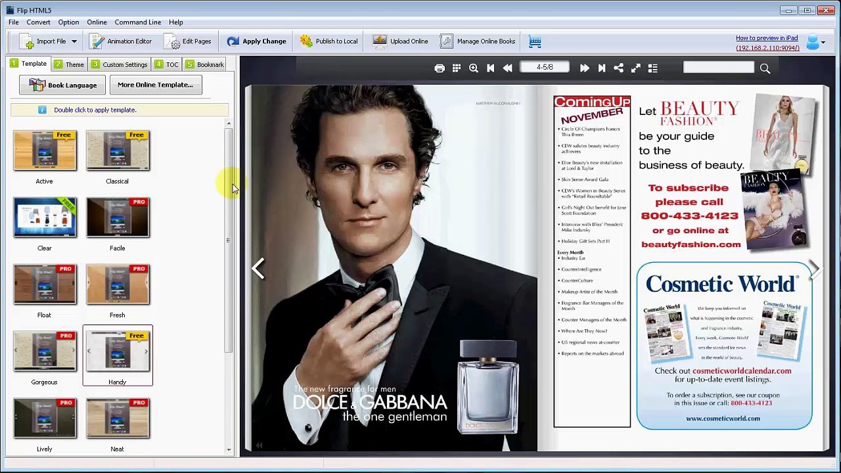Open the Command Line menu
Viewport: 841px width, 473px height.
138,22
